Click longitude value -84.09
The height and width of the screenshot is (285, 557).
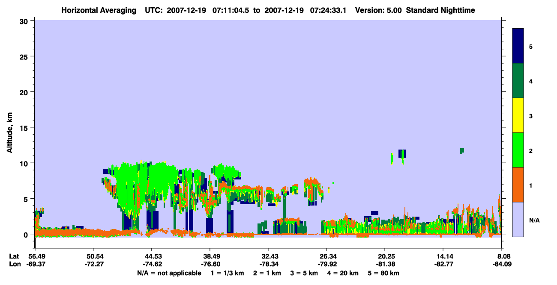pyautogui.click(x=501, y=264)
